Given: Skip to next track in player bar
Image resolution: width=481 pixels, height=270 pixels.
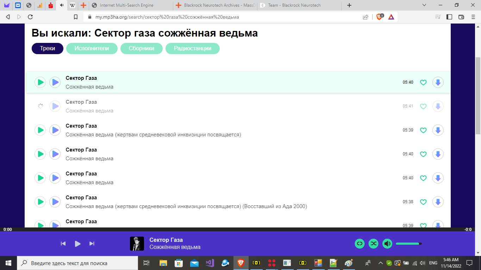Looking at the screenshot, I should point(92,244).
